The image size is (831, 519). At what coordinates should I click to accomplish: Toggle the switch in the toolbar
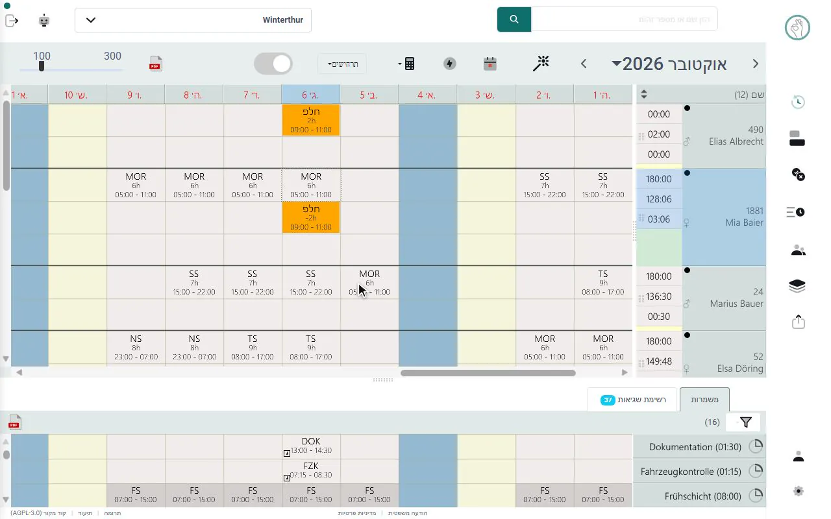pyautogui.click(x=273, y=64)
